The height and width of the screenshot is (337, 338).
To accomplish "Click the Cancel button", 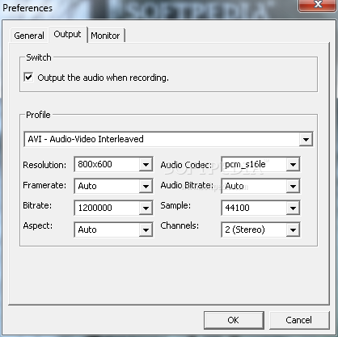I will click(299, 320).
